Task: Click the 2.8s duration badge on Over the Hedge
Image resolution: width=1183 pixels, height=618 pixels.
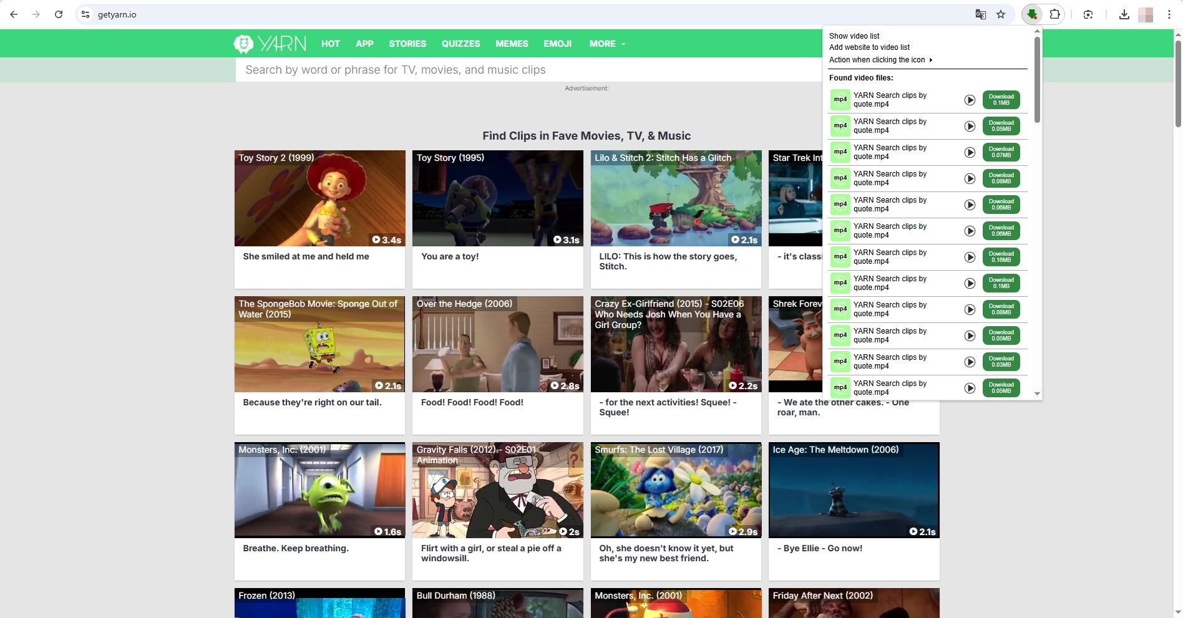Action: 565,385
